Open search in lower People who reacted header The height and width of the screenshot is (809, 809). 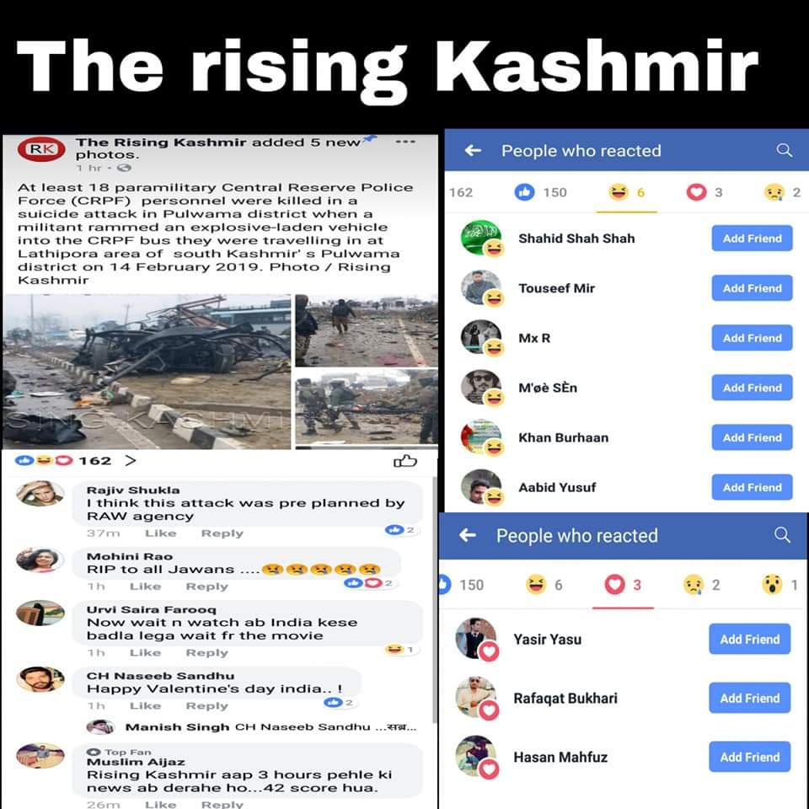tap(783, 535)
